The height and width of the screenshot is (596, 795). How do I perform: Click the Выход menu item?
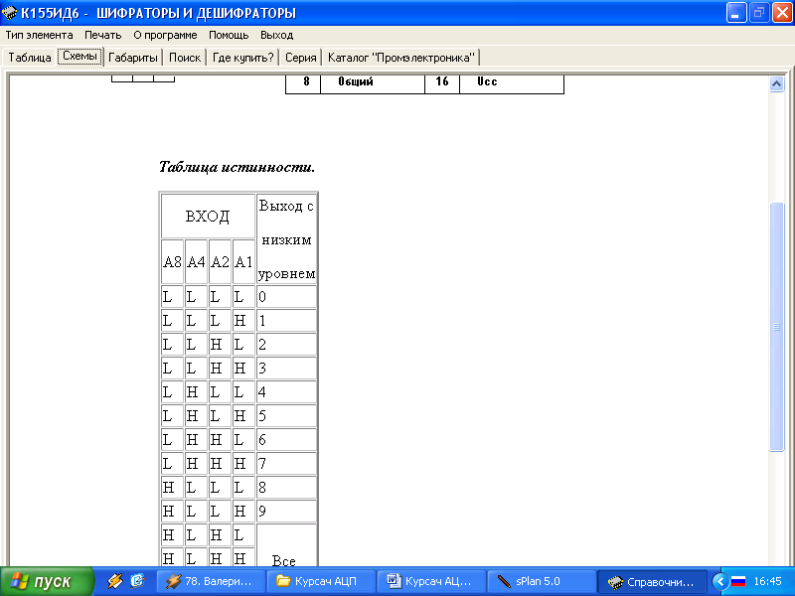pyautogui.click(x=277, y=35)
